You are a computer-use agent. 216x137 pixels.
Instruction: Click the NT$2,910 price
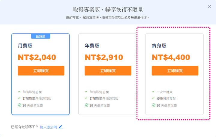104,57
